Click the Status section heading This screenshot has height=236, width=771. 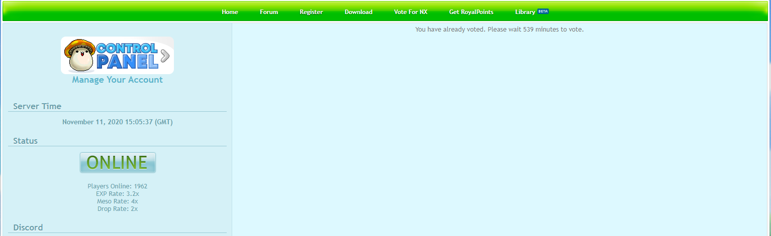[25, 141]
